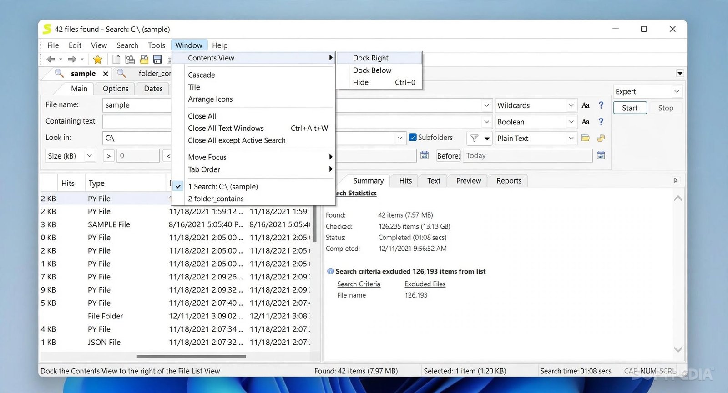Viewport: 728px width, 393px height.
Task: Open the Size (kB) dropdown
Action: [x=90, y=156]
